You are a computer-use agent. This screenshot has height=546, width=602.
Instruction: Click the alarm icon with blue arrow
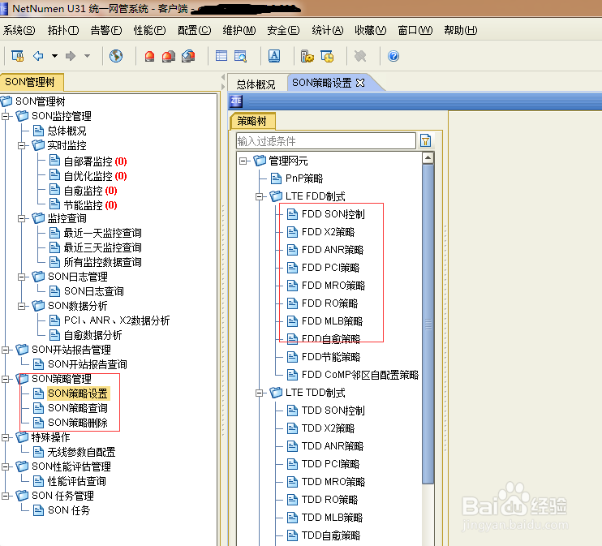(188, 57)
